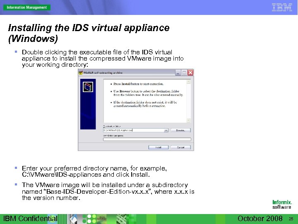Click inside the destination folder path field

(x=134, y=130)
